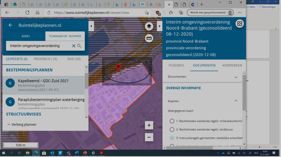Image resolution: width=281 pixels, height=157 pixels.
Task: Clear the search field with X
Action: click(74, 46)
